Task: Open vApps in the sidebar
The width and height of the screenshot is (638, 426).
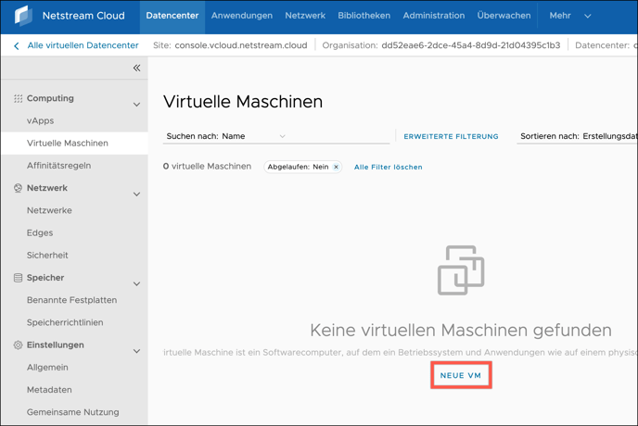Action: point(40,120)
